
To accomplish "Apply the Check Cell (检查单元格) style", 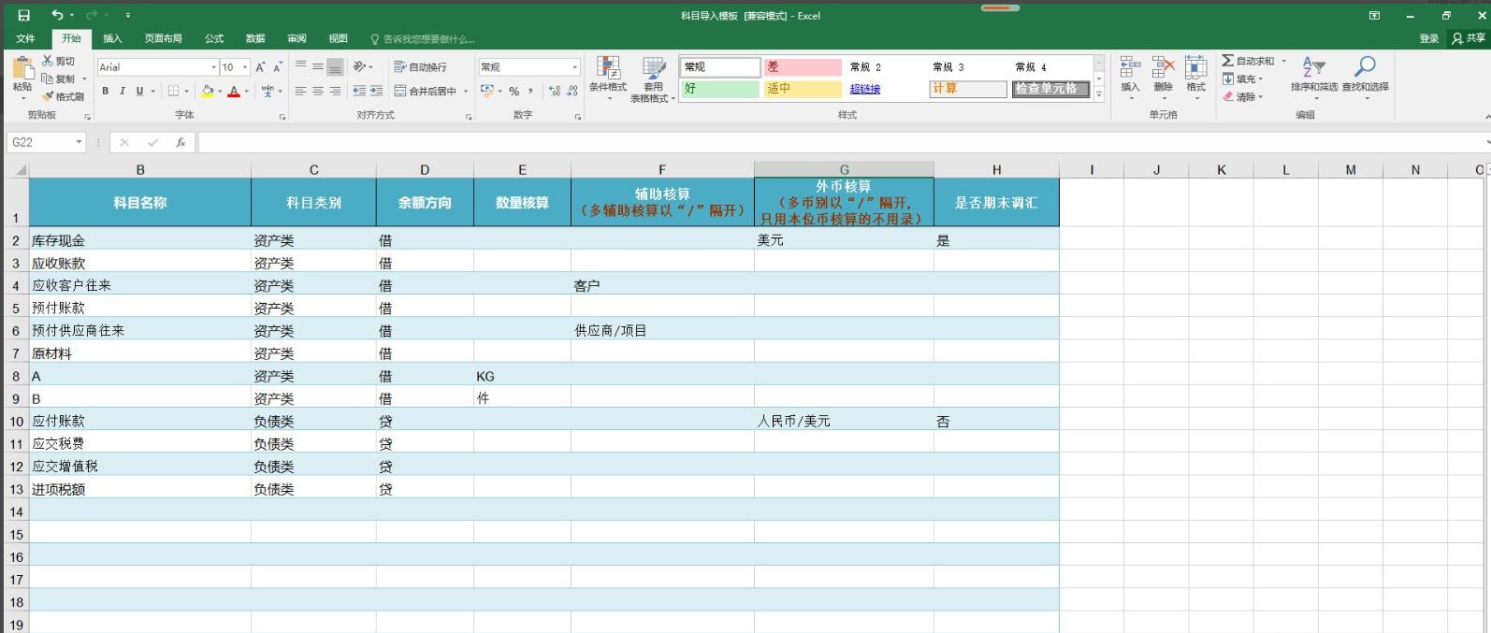I will tap(1050, 89).
